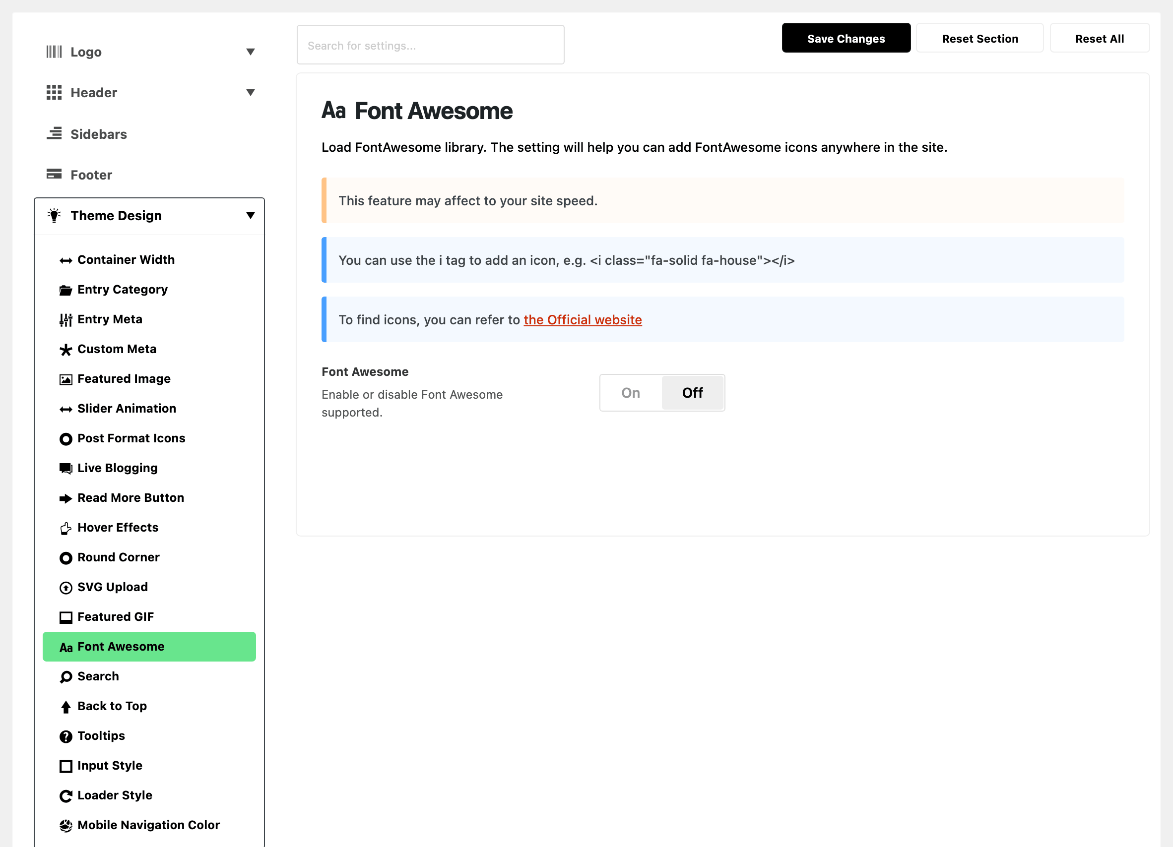Open the Input Style settings
Viewport: 1173px width, 847px height.
pos(149,766)
